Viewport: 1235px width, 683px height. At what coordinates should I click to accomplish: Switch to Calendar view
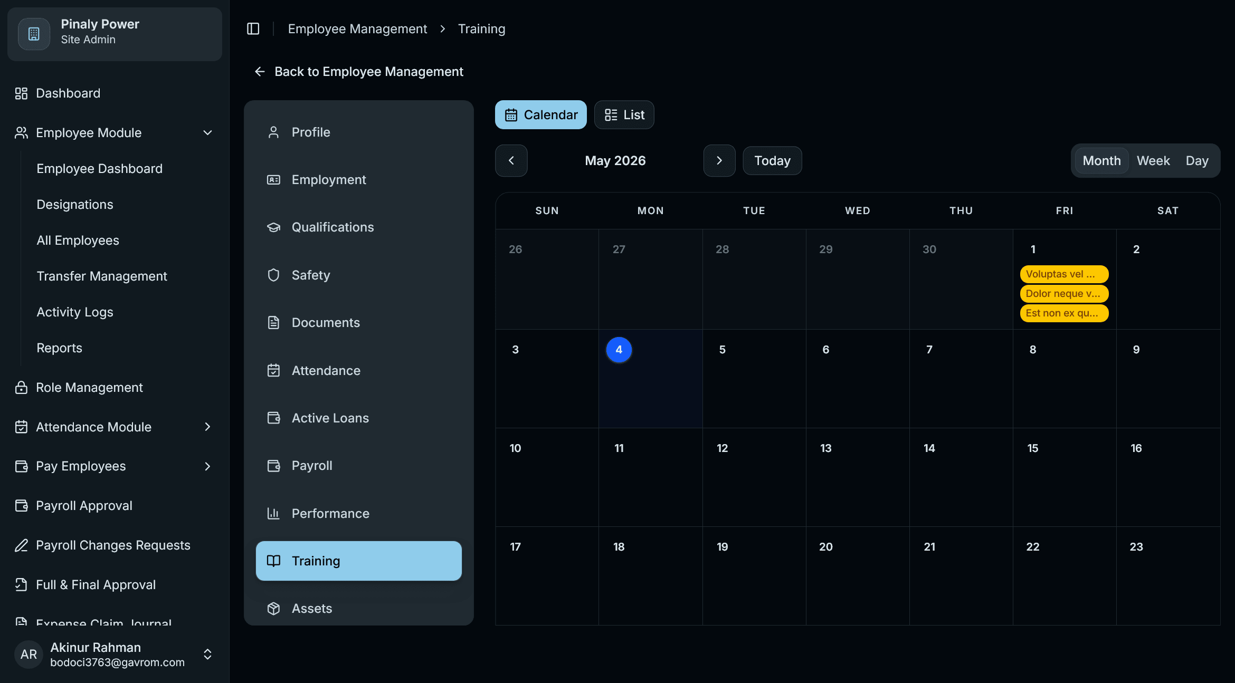click(x=540, y=115)
